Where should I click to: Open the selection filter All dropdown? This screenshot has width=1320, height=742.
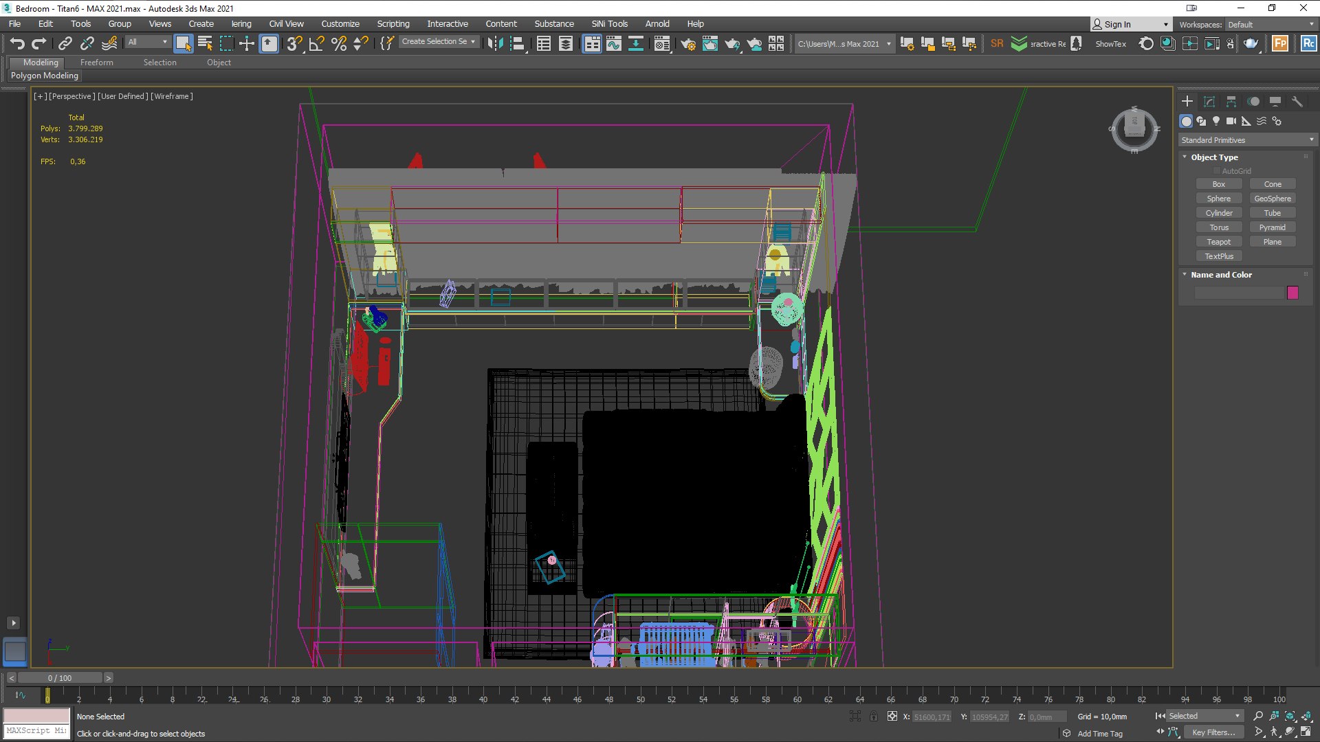tap(147, 42)
